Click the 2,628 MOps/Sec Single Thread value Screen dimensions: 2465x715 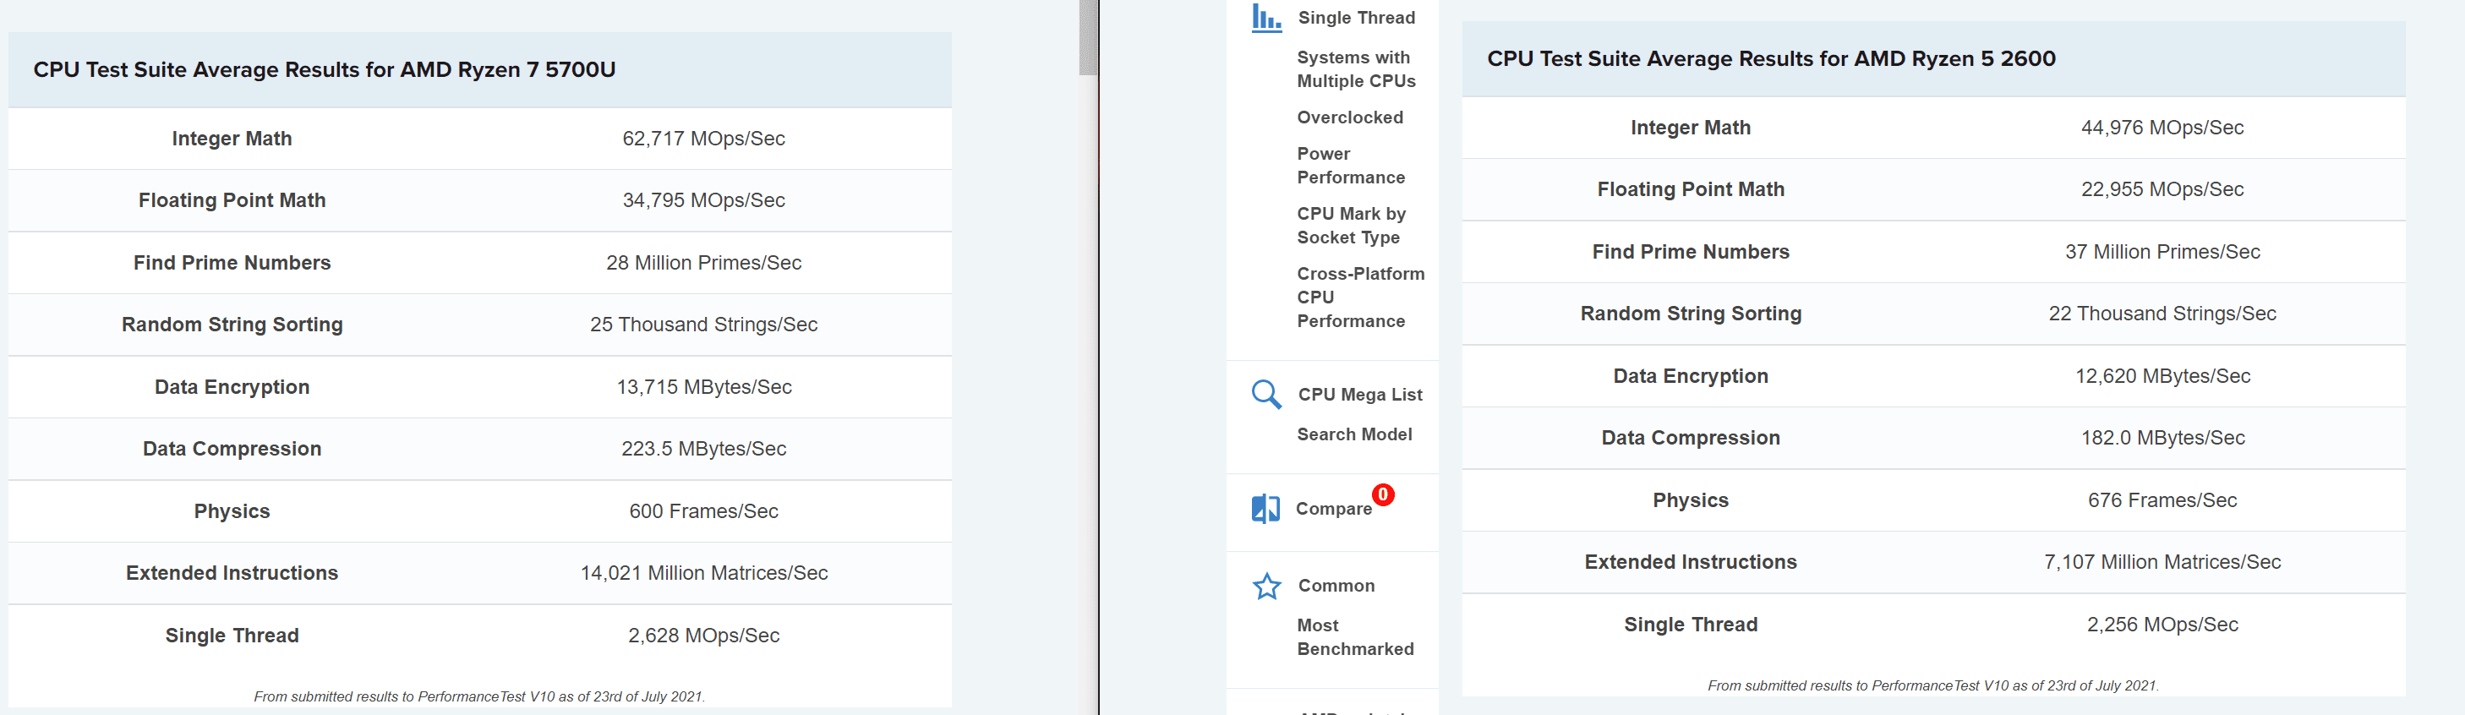pyautogui.click(x=703, y=636)
